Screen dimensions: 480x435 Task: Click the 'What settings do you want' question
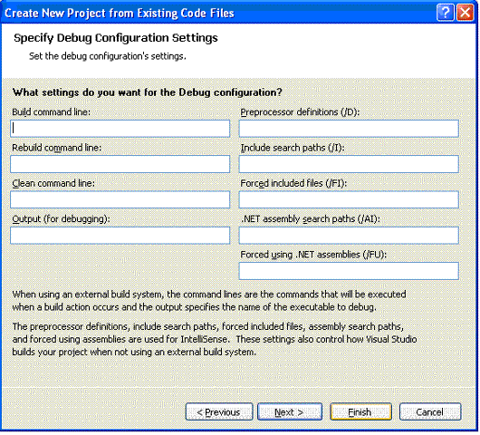147,92
